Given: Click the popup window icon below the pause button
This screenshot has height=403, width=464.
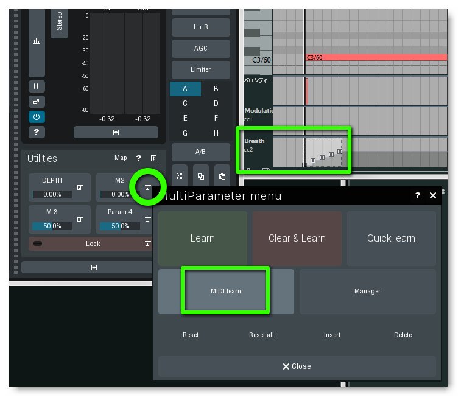Looking at the screenshot, I should (37, 102).
